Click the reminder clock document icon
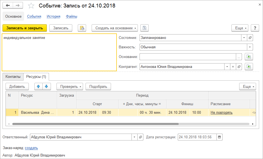The height and width of the screenshot is (159, 263). [x=82, y=28]
